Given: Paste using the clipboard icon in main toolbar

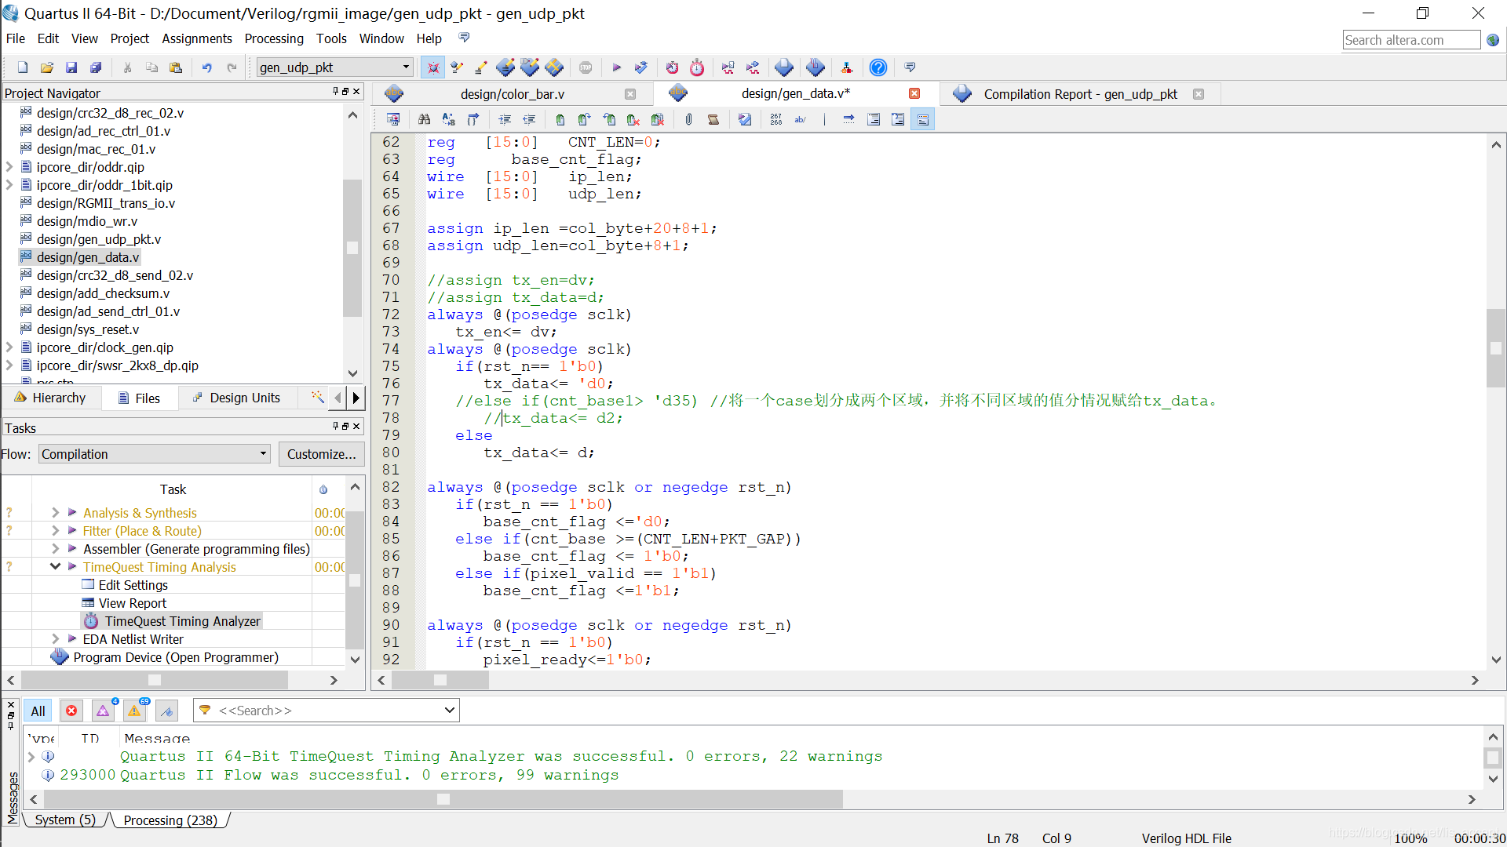Looking at the screenshot, I should (176, 67).
